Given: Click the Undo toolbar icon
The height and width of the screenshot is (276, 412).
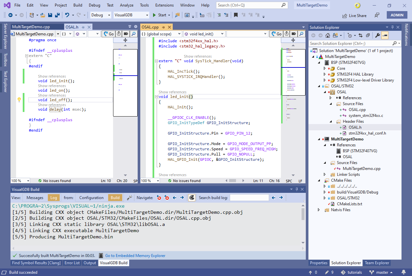Looking at the screenshot, I should pyautogui.click(x=67, y=15).
